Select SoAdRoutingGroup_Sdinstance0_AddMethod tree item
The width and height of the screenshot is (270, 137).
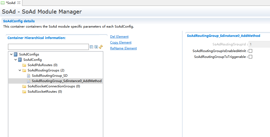(67, 81)
